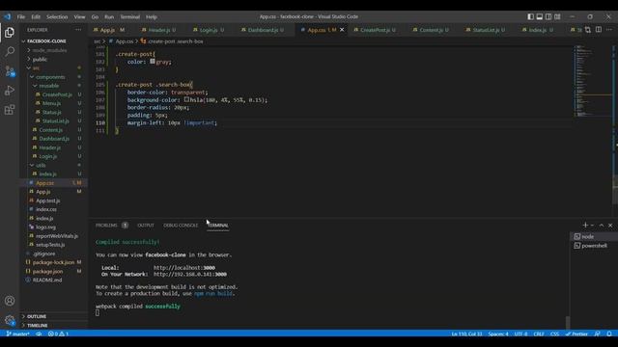The image size is (618, 347).
Task: Create a new terminal with plus icon
Action: [585, 225]
